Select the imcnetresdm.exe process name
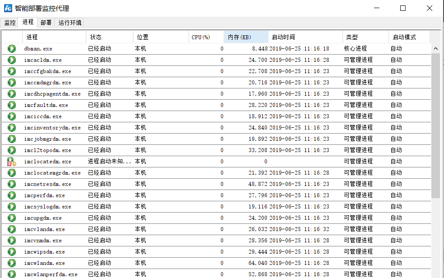The width and height of the screenshot is (444, 278). (x=47, y=184)
